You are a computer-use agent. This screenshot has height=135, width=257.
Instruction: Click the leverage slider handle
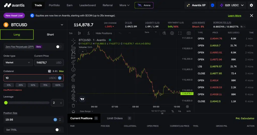tap(6, 102)
